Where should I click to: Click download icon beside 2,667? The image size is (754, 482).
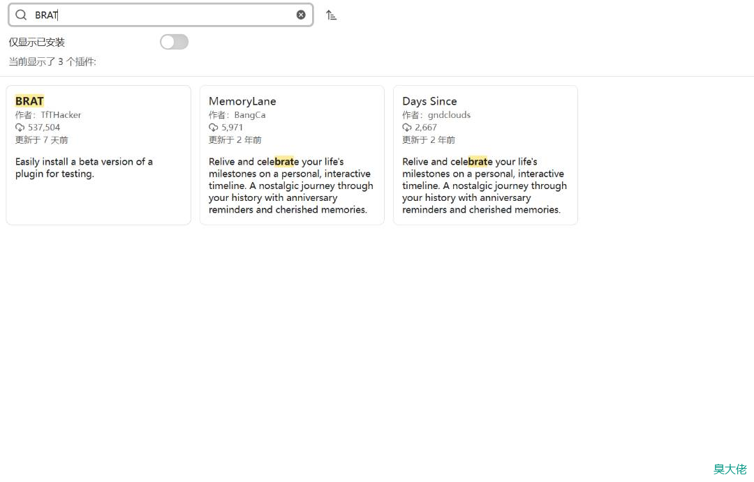tap(407, 128)
